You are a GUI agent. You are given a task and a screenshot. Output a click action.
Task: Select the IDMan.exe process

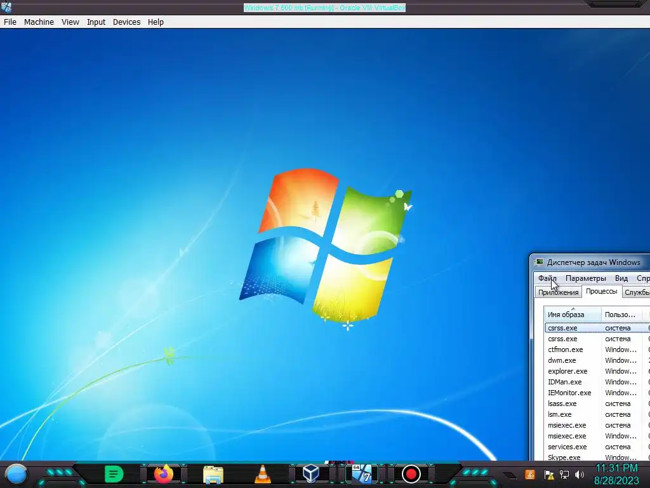point(597,382)
